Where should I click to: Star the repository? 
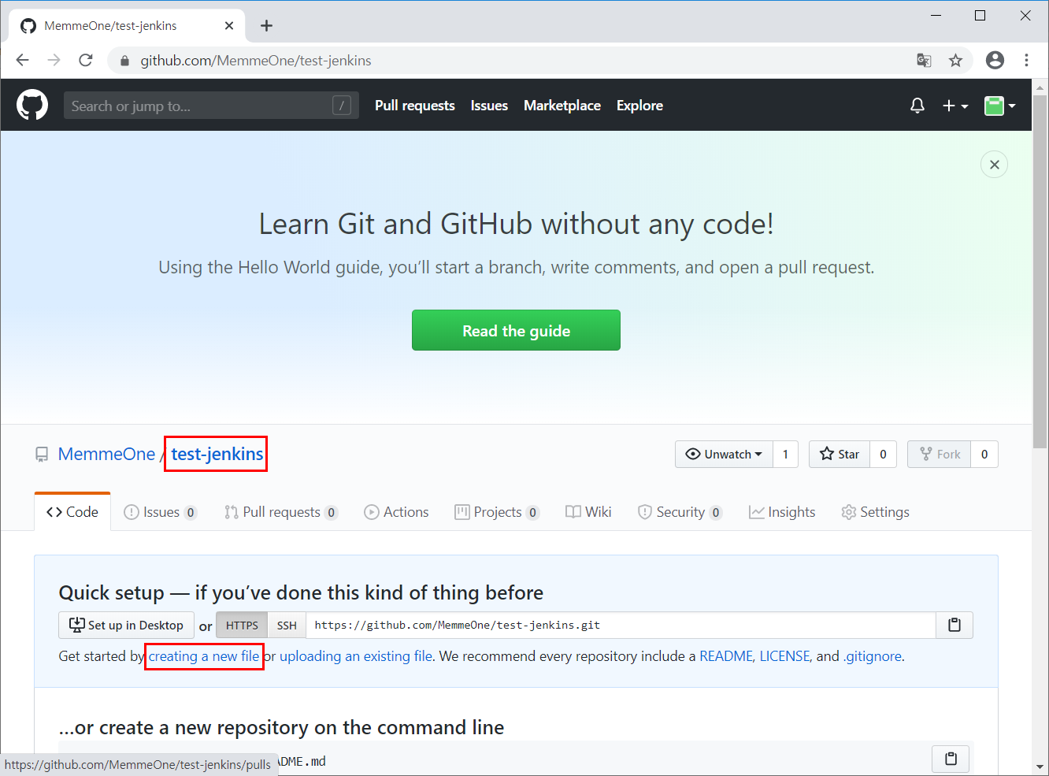pos(840,454)
